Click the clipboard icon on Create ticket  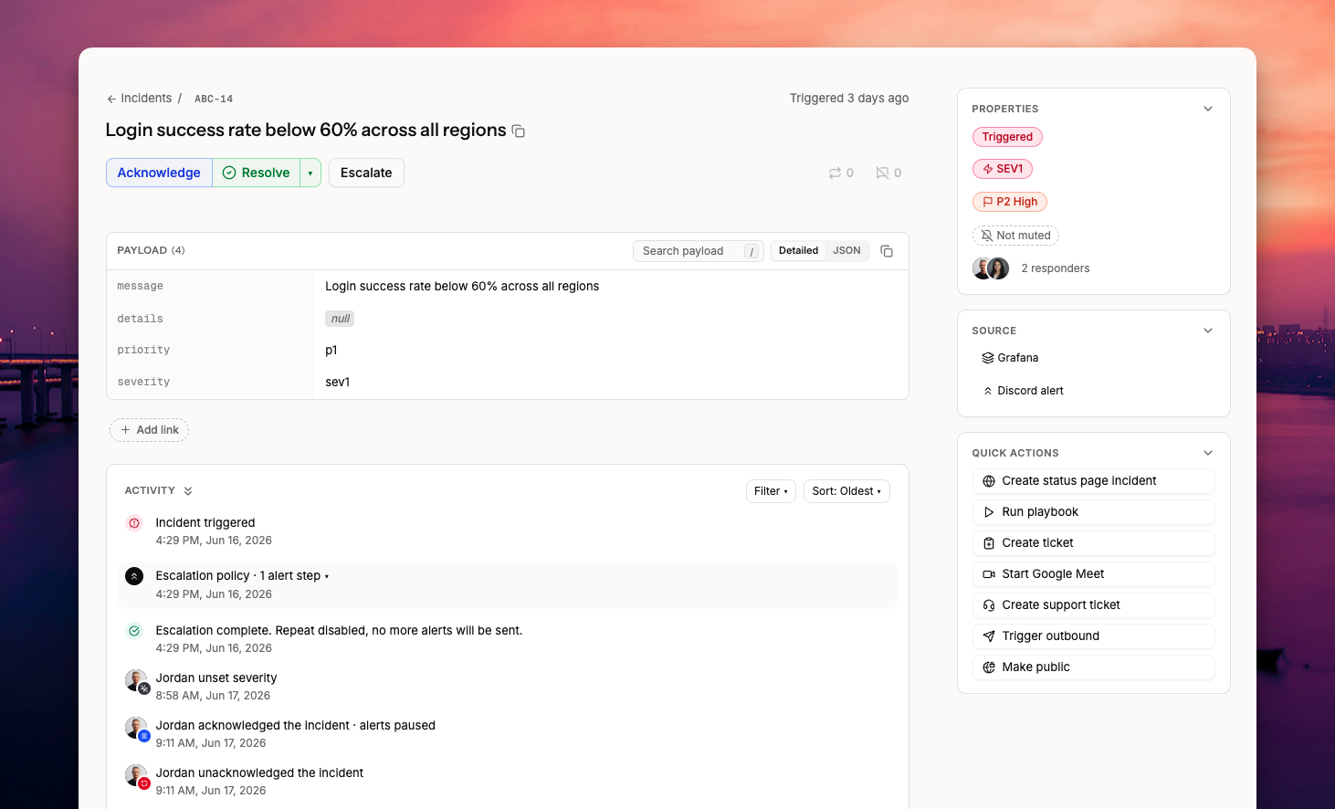(x=989, y=543)
